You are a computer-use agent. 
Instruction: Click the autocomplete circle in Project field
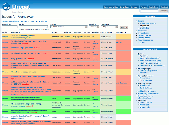point(46,27)
